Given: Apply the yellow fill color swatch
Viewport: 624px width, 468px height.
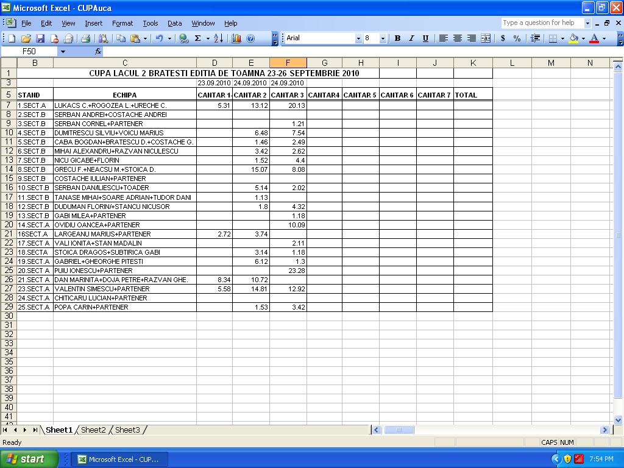Looking at the screenshot, I should pyautogui.click(x=573, y=38).
